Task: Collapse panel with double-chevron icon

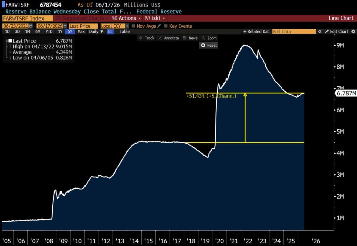Action: 320,31
